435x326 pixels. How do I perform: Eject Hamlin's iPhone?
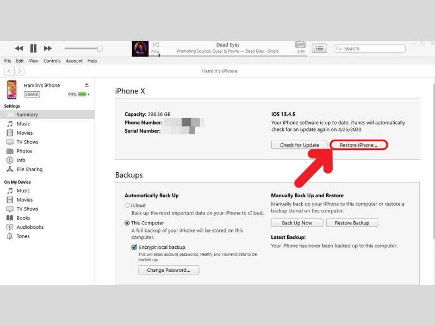[86, 85]
